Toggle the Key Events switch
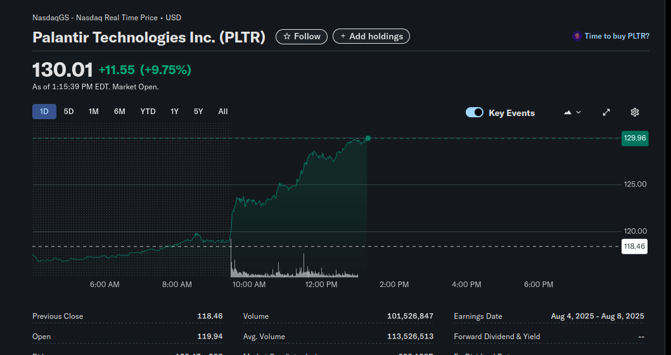The image size is (671, 355). click(475, 113)
